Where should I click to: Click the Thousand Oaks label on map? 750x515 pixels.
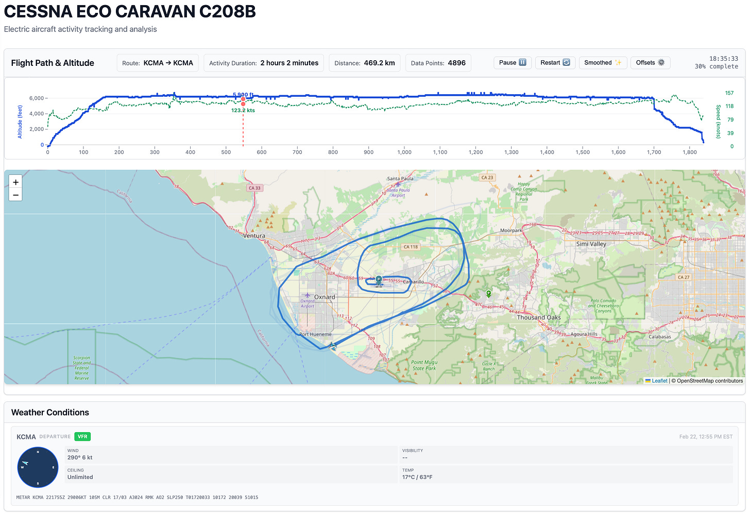coord(539,317)
